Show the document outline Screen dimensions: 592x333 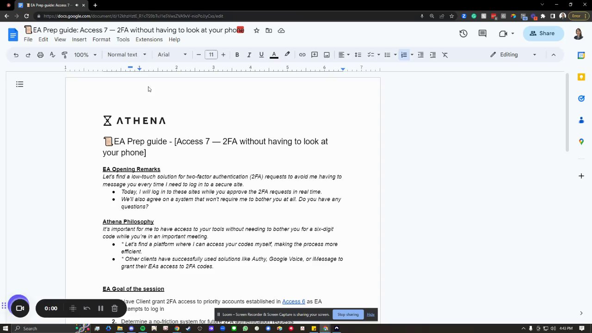click(x=19, y=84)
